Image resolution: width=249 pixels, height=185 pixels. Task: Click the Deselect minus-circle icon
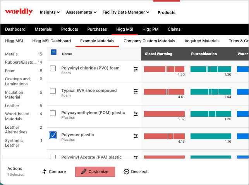coord(126,171)
